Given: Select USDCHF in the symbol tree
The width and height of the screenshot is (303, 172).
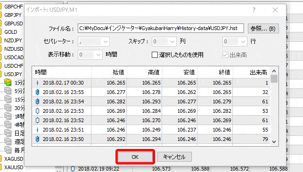Looking at the screenshot, I should point(14,66).
